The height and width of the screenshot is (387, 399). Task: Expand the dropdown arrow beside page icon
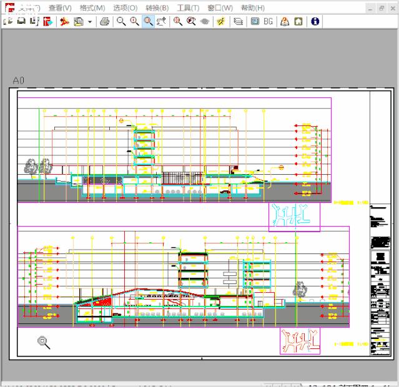pyautogui.click(x=91, y=21)
